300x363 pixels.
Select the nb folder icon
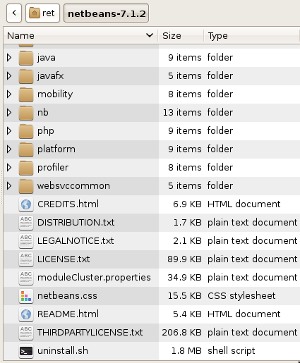pyautogui.click(x=26, y=113)
